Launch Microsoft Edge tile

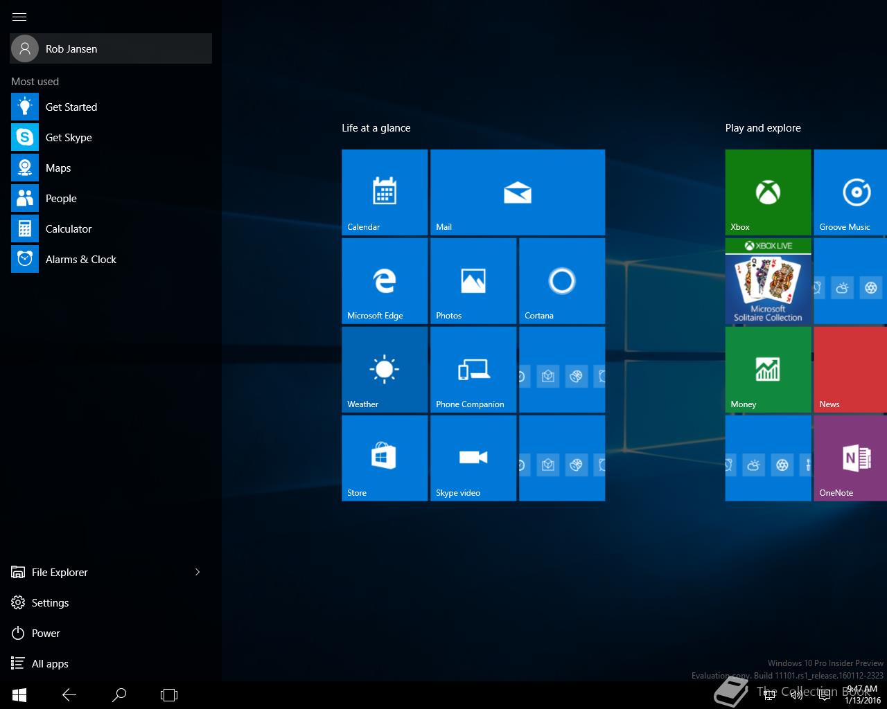tap(385, 281)
